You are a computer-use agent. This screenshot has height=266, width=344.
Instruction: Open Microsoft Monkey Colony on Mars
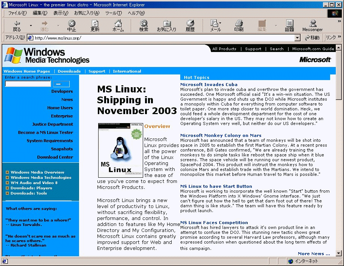click(x=221, y=135)
